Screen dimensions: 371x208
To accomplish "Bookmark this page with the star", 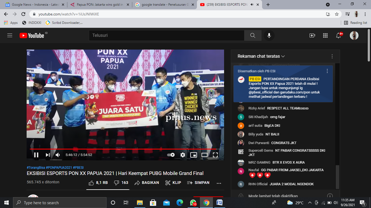I will pos(337,14).
